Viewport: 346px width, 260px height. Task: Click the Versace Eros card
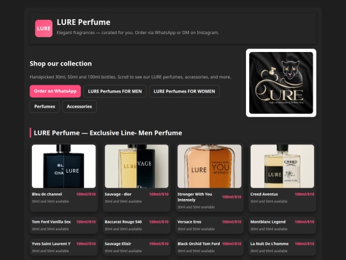(x=210, y=225)
